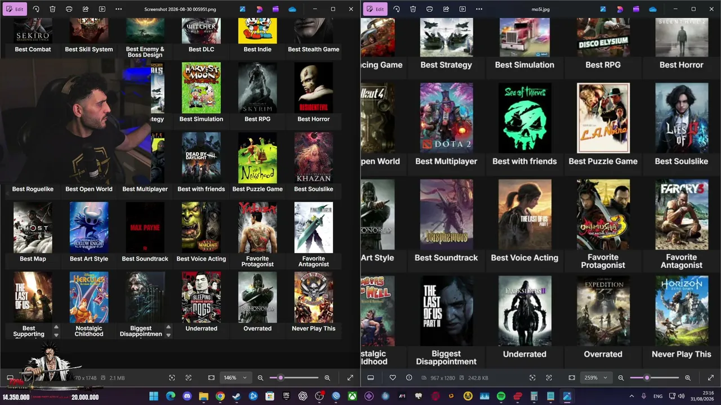Click the "Never Play This" label in the Screenshot window
This screenshot has width=721, height=405.
coord(314,328)
